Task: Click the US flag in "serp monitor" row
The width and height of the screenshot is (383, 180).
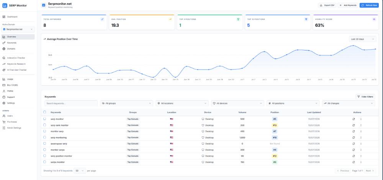Action: [x=172, y=119]
